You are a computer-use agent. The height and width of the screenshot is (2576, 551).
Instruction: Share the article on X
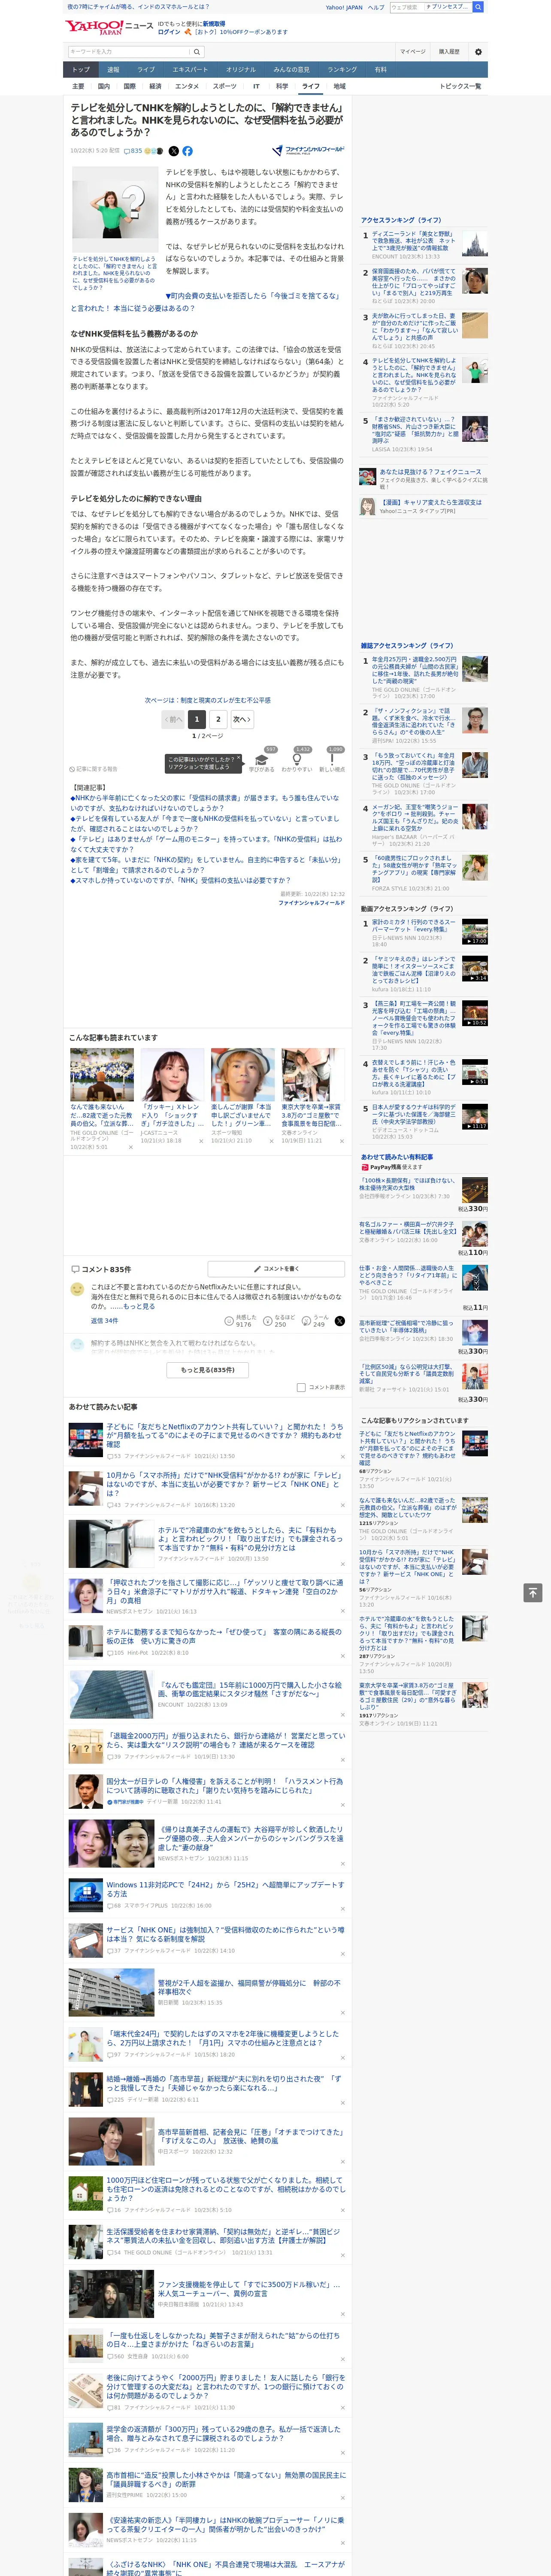click(174, 151)
